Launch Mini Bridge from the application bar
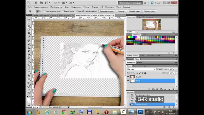 click(x=41, y=3)
